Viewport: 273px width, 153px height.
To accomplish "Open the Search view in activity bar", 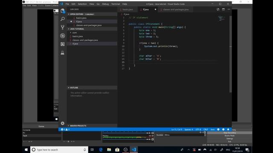I will [63, 19].
